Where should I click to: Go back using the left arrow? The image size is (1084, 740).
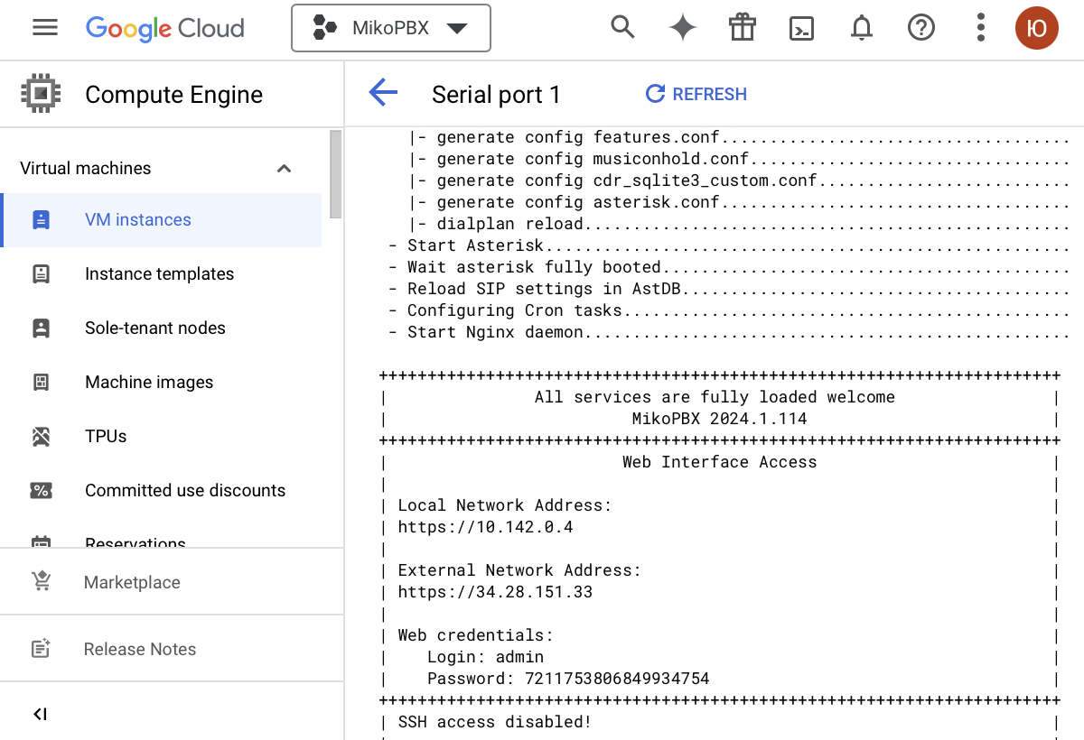pyautogui.click(x=383, y=93)
